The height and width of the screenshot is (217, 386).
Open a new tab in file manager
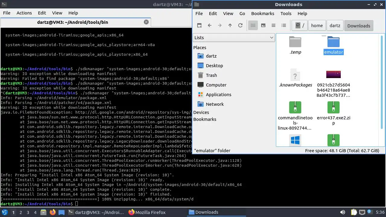[199, 26]
